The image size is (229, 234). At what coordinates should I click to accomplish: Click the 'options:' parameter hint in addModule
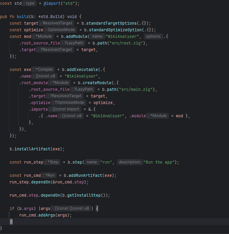point(154,36)
